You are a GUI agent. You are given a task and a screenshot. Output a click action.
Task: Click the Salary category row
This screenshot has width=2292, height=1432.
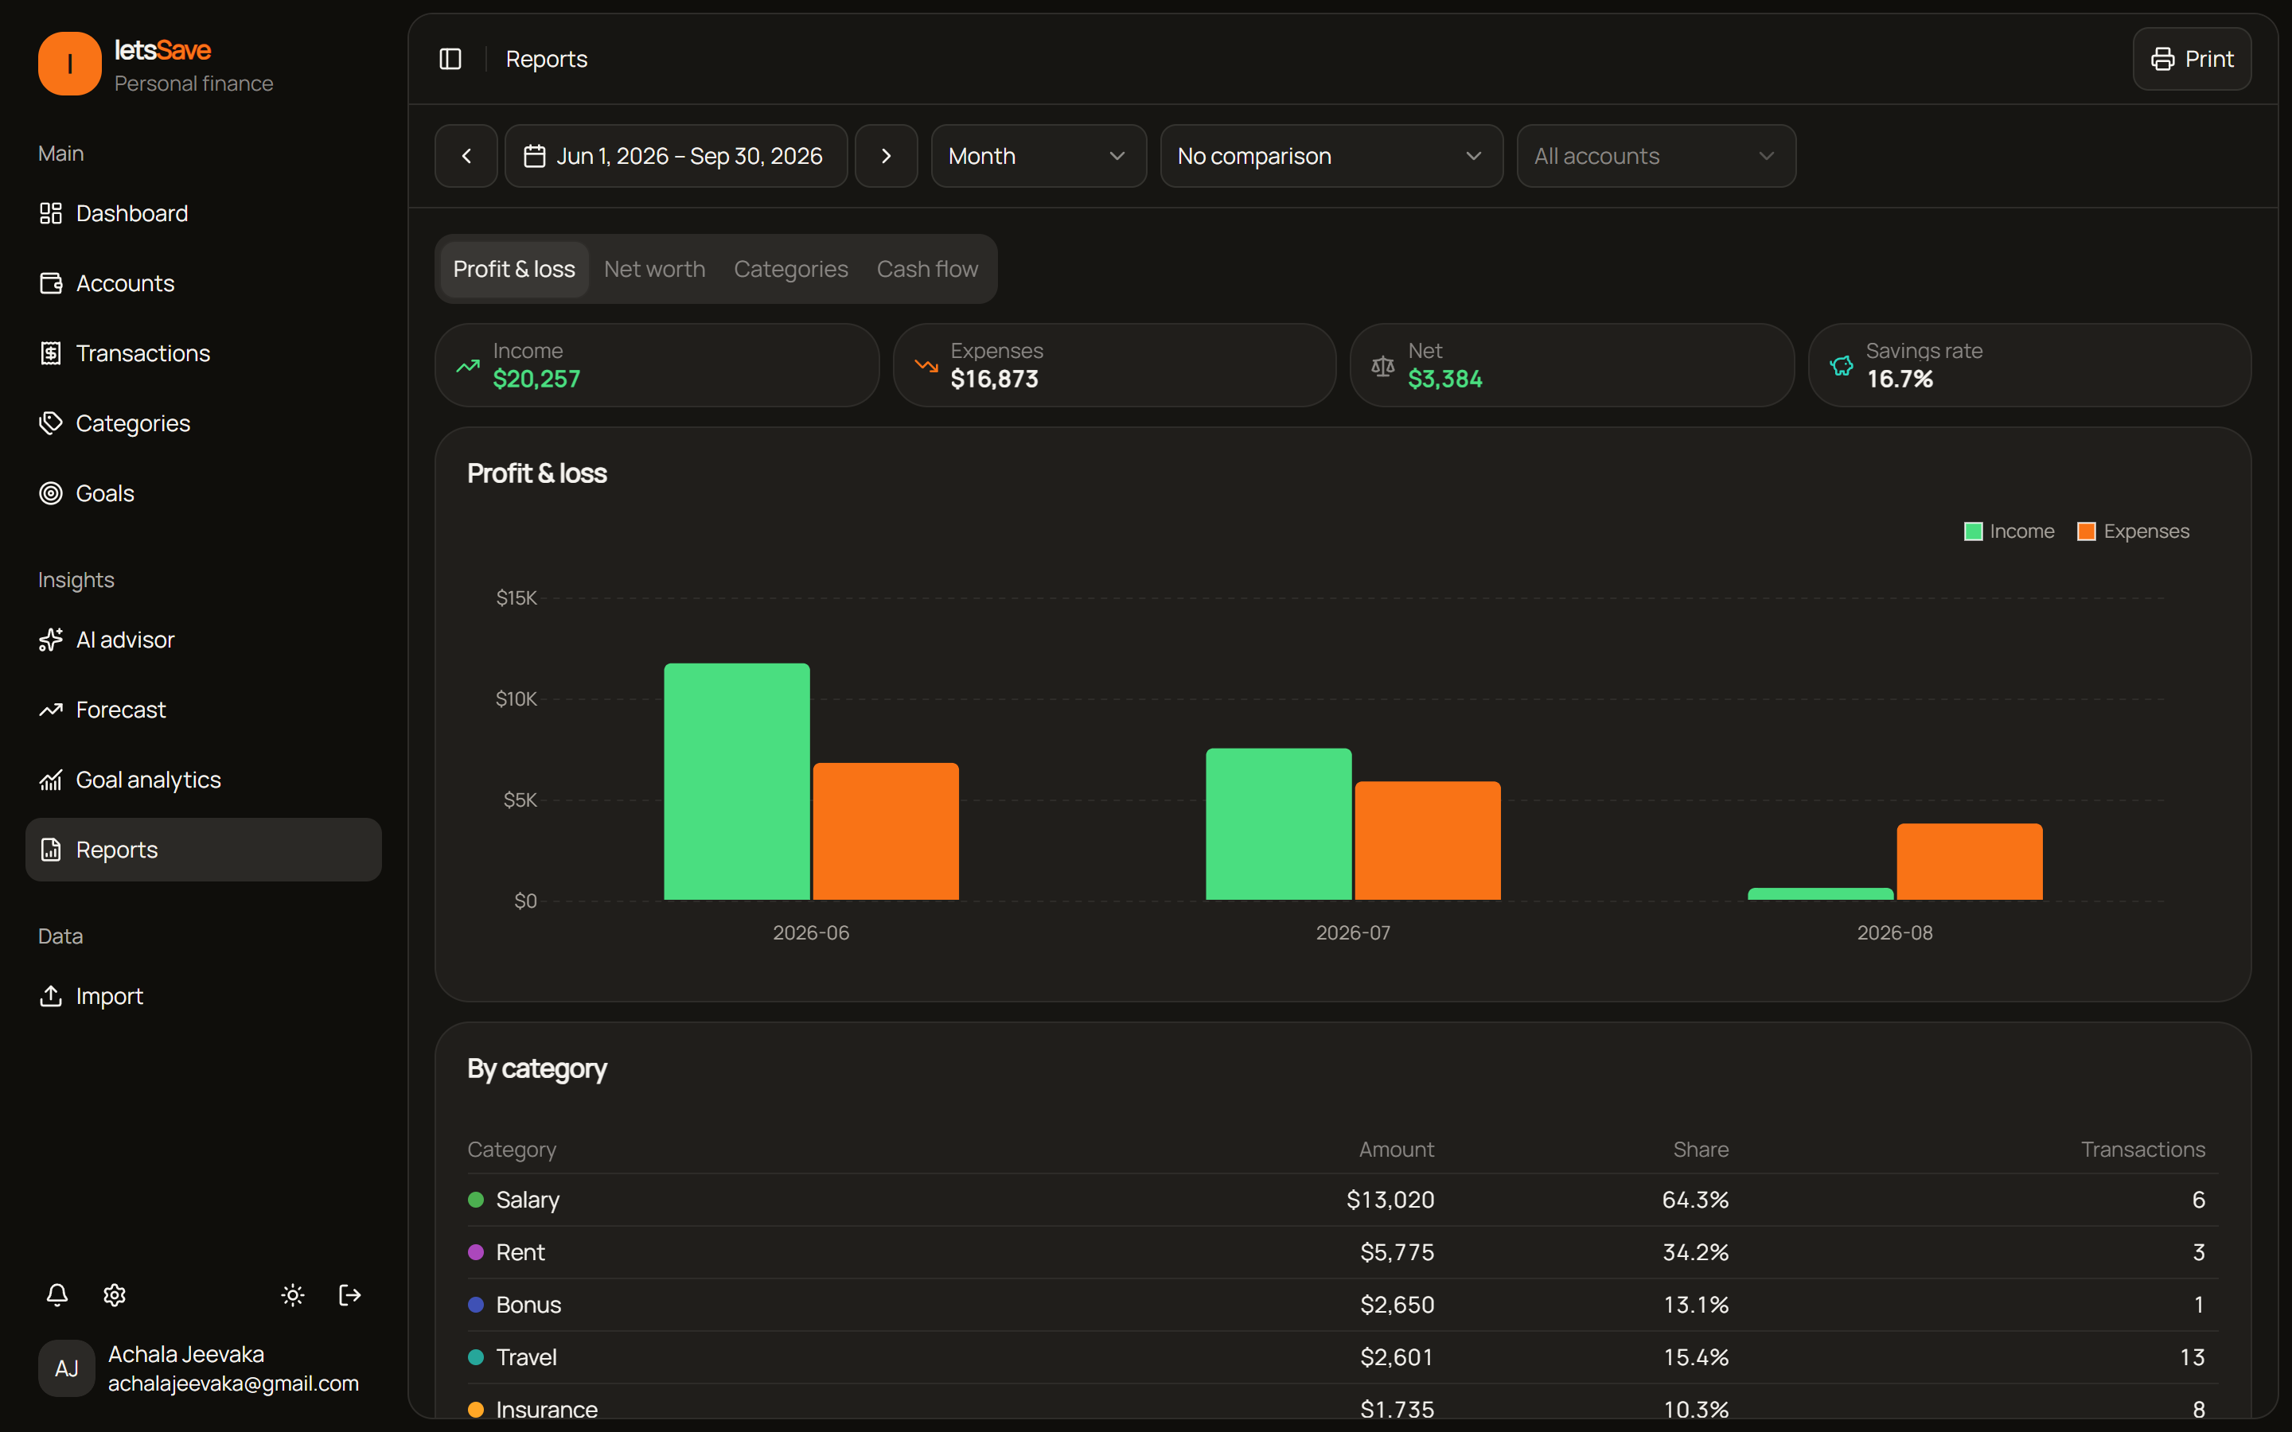click(x=1342, y=1200)
